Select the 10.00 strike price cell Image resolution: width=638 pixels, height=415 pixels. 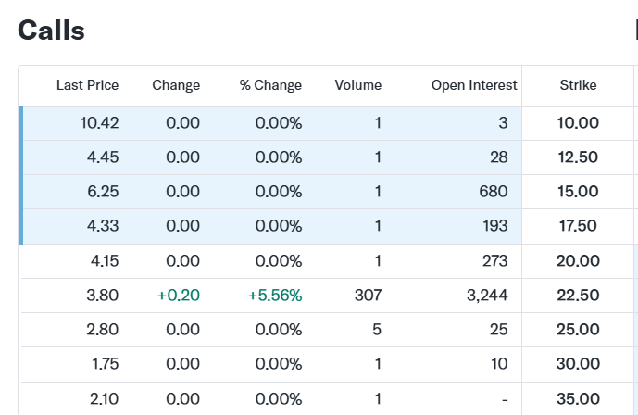click(578, 123)
